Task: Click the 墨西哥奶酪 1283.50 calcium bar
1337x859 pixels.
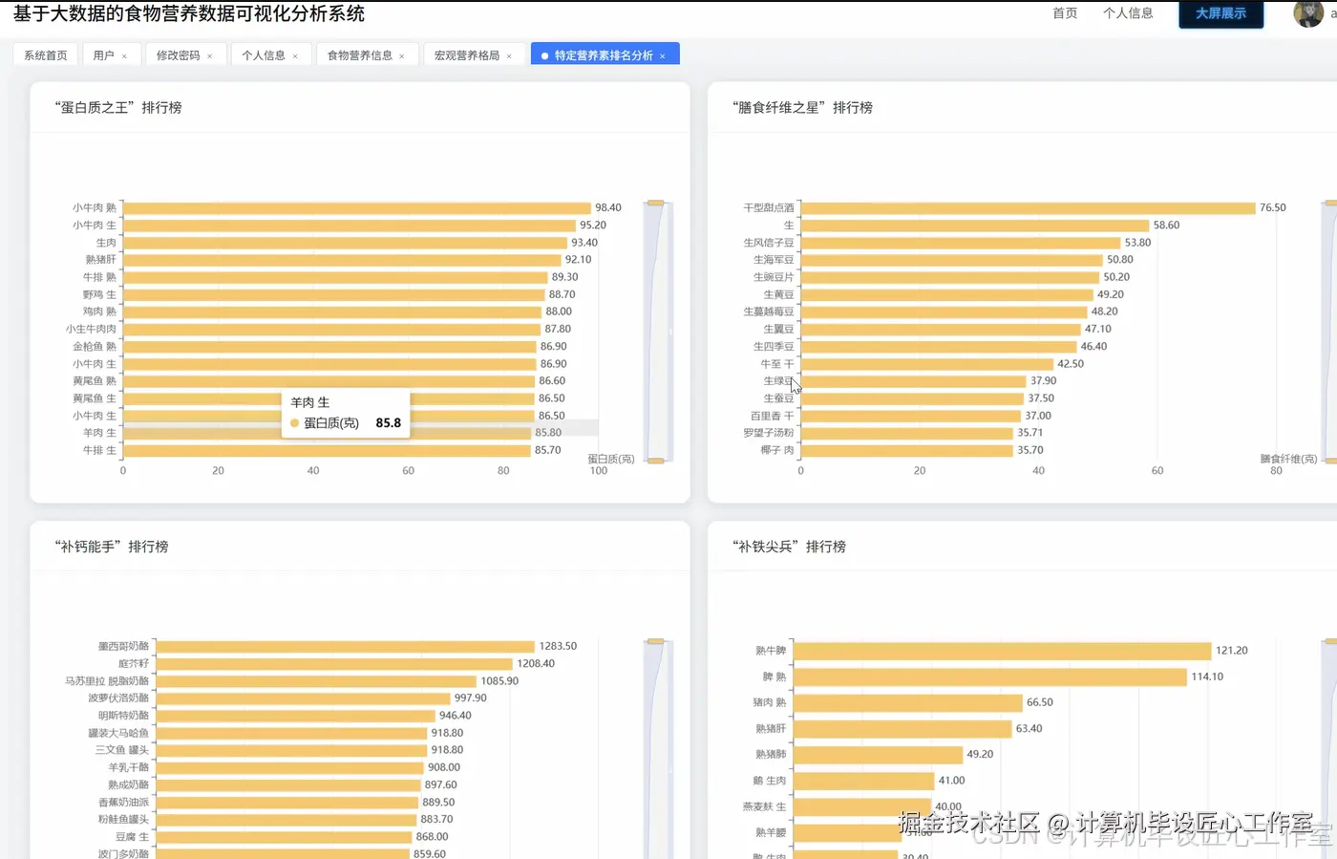Action: pyautogui.click(x=345, y=647)
